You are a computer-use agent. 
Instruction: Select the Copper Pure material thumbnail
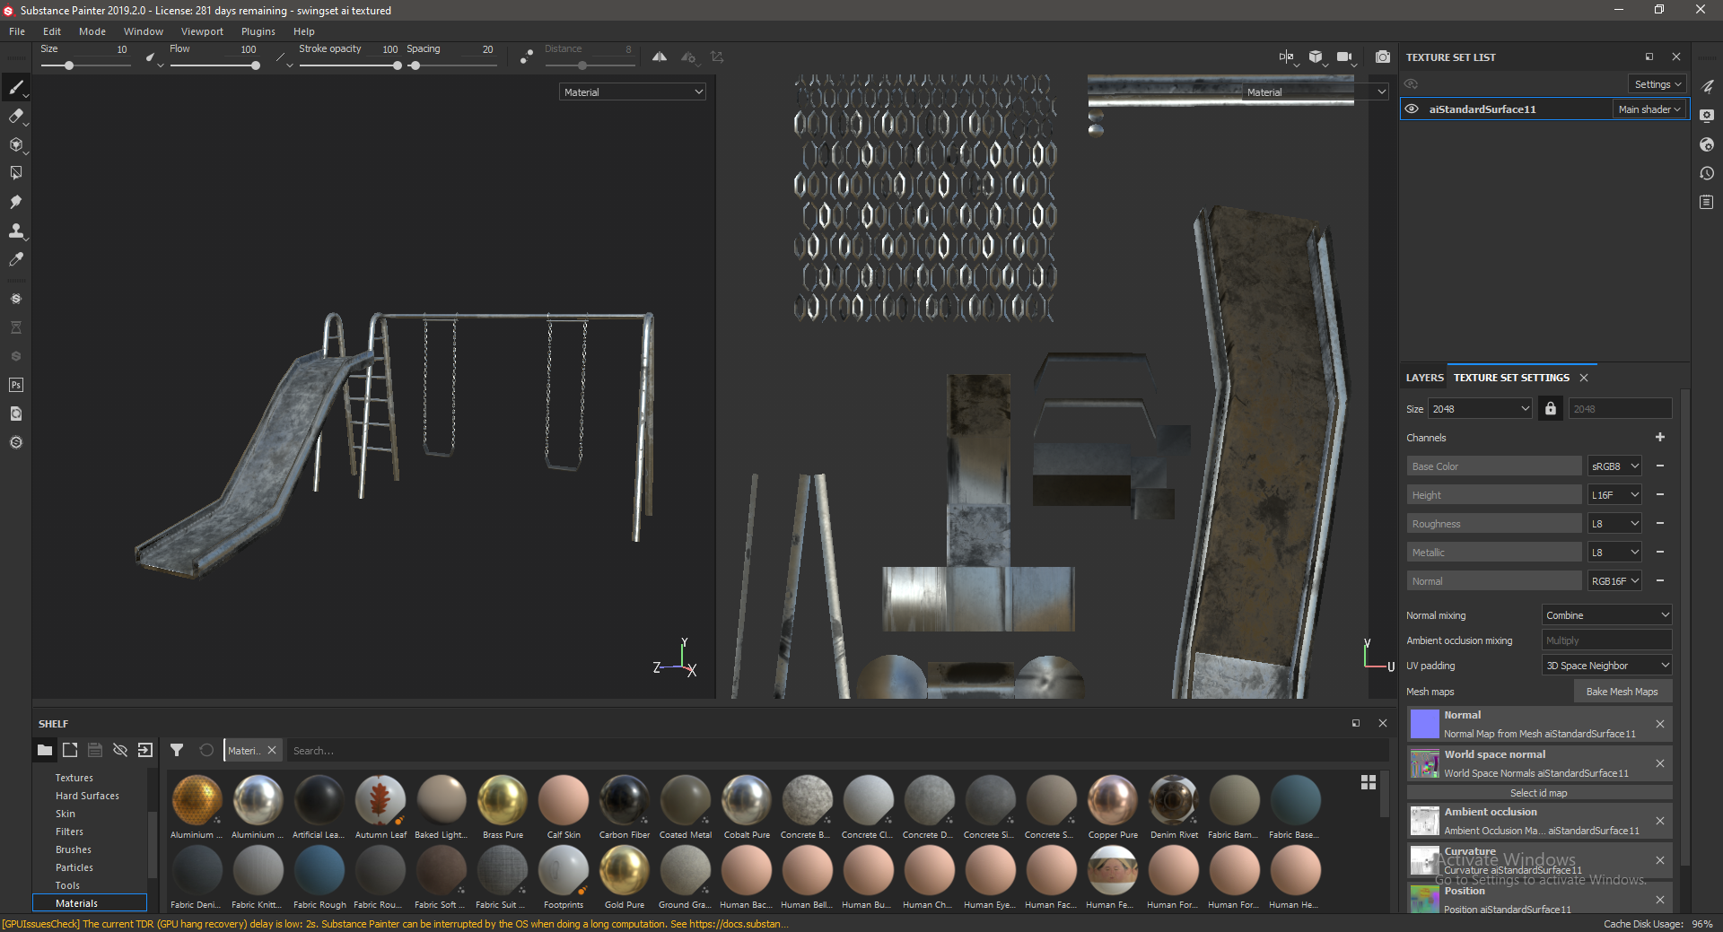point(1113,799)
